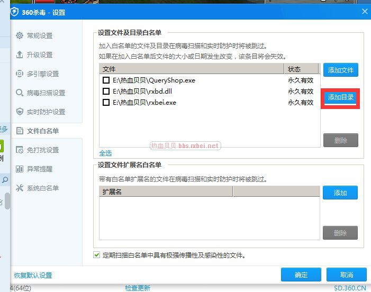Select the rxbei.exe checkbox

coord(106,103)
